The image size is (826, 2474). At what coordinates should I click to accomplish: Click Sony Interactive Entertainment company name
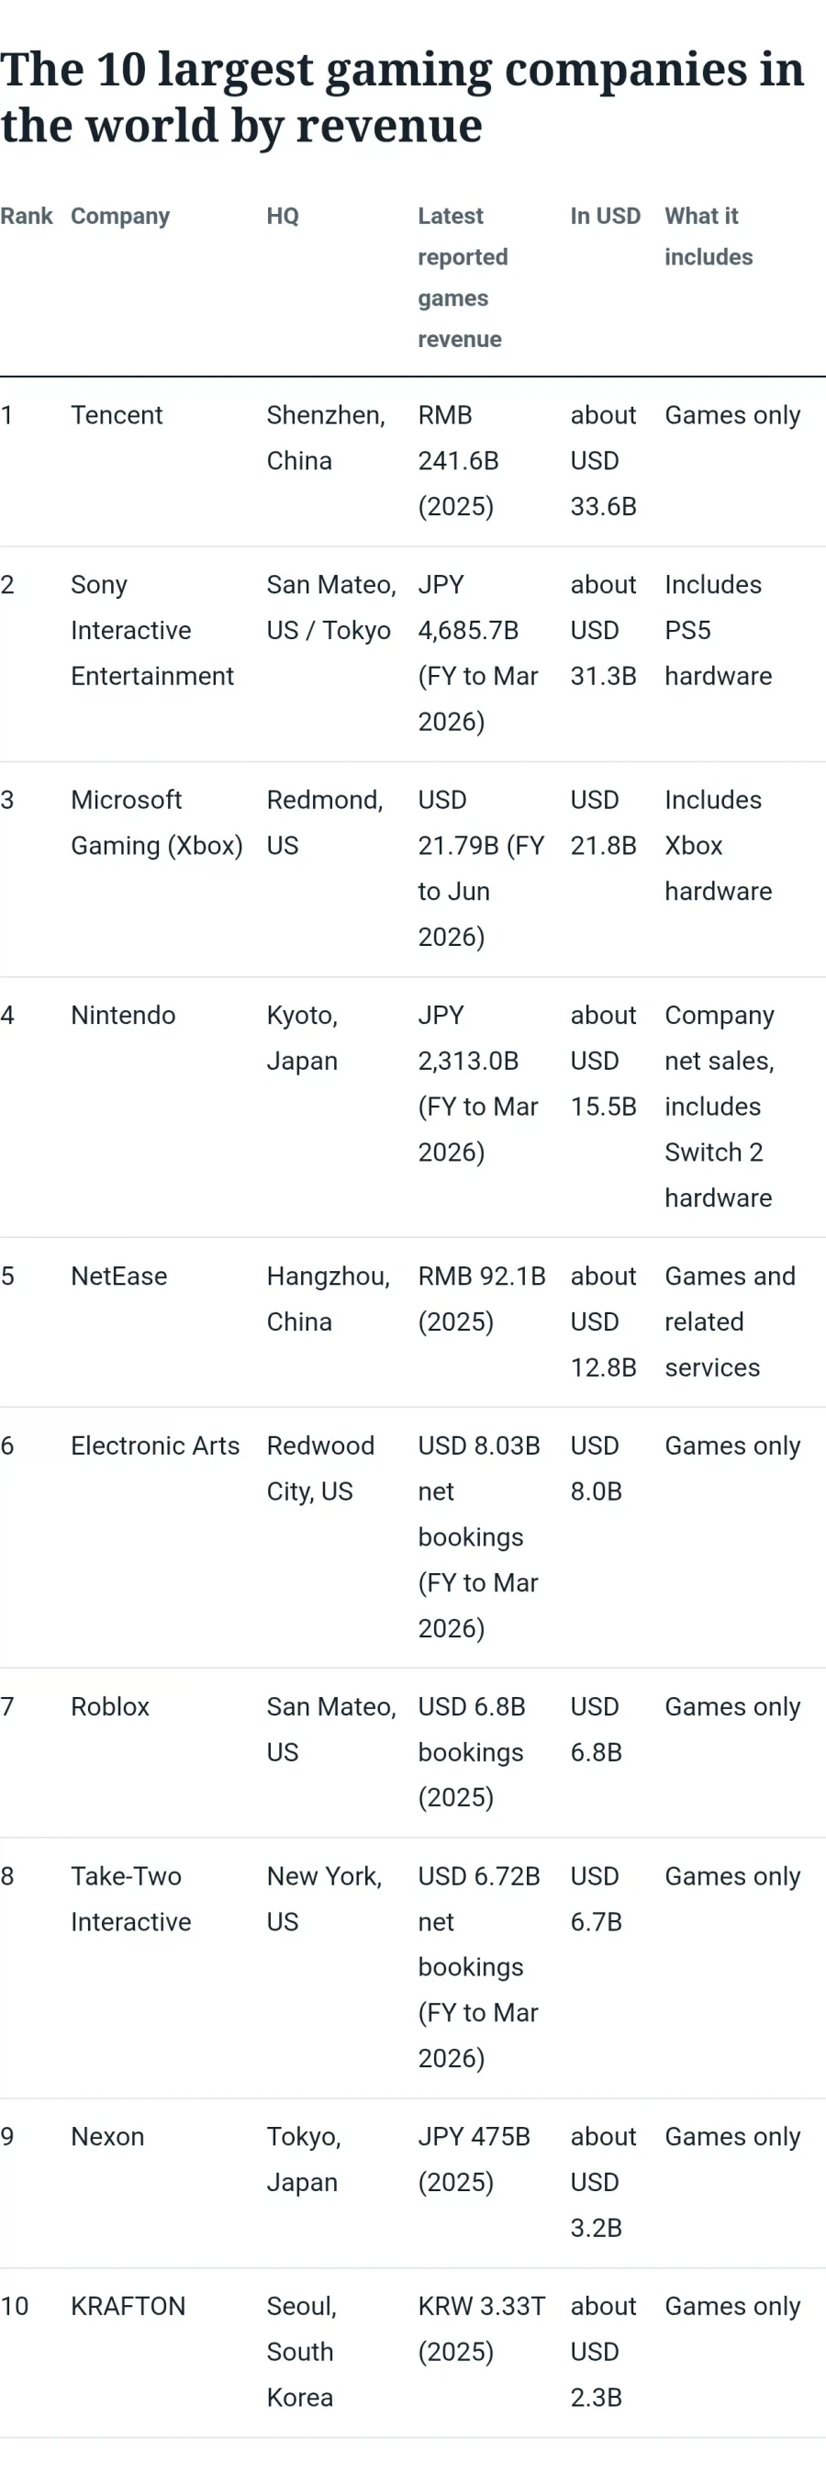pyautogui.click(x=151, y=630)
